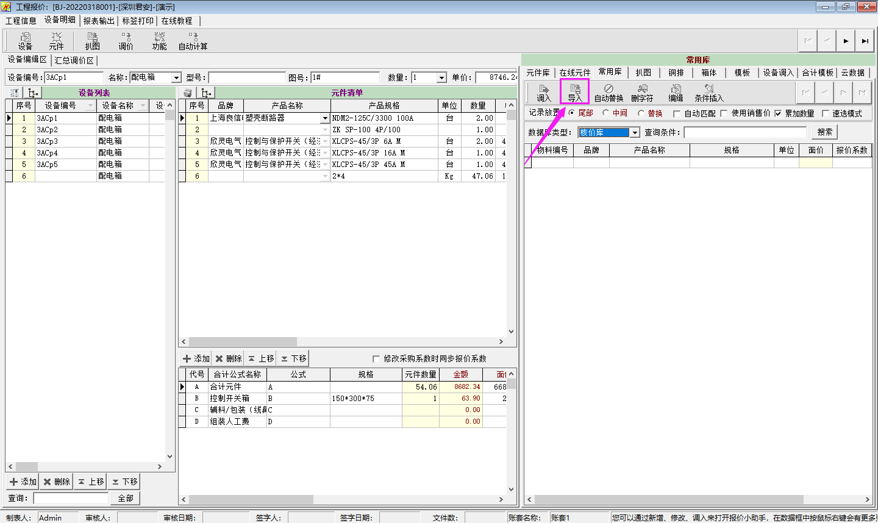Click the 全部 button next to 查询
878x523 pixels.
click(x=125, y=498)
